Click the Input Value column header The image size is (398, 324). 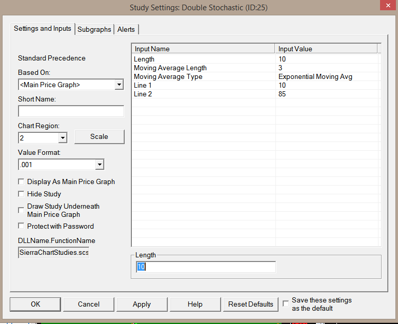click(326, 49)
